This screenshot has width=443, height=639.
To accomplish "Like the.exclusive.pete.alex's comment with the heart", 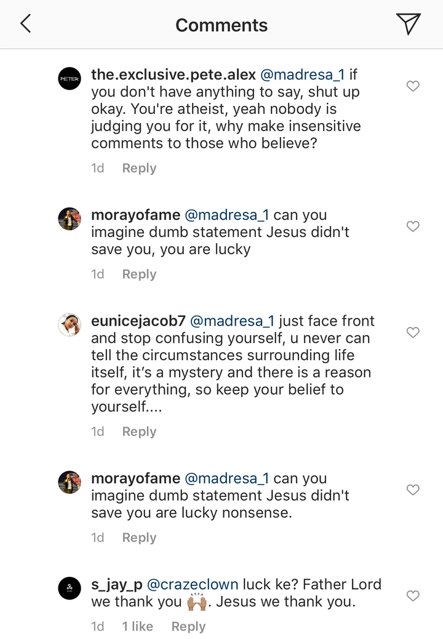I will click(413, 86).
